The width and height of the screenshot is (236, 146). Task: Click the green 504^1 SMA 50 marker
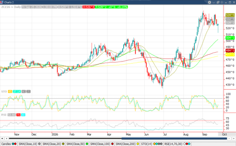(230, 38)
